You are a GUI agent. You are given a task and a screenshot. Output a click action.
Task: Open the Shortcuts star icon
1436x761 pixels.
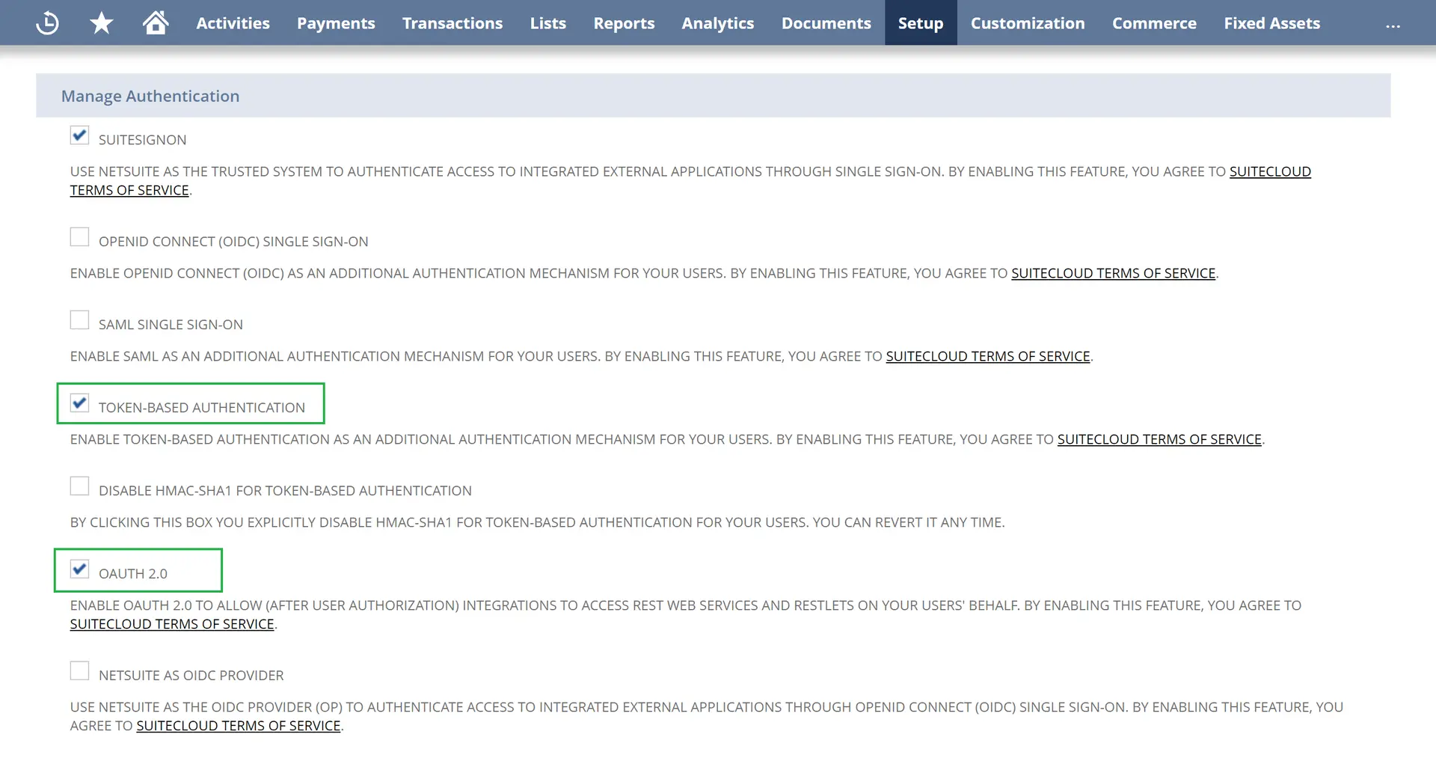coord(101,23)
